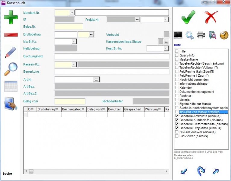
Task: Open the Kassen-Kz. lookup button
Action: pos(74,65)
